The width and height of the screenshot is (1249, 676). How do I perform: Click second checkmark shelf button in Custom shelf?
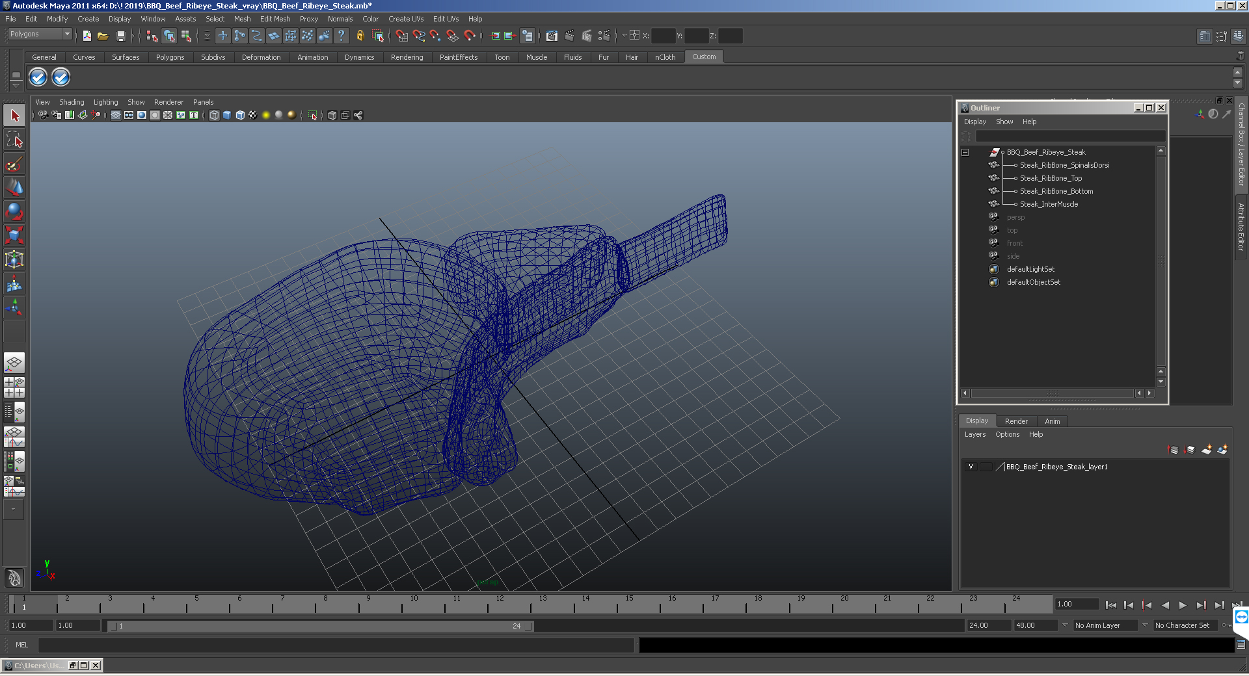click(x=60, y=77)
